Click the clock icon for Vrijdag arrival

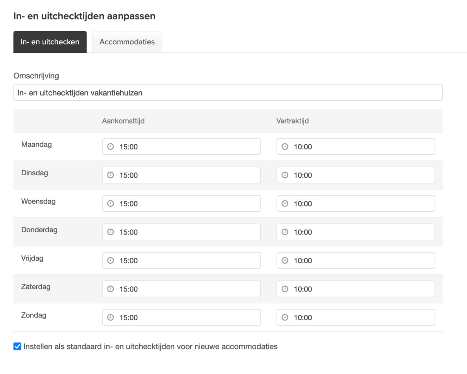(111, 260)
